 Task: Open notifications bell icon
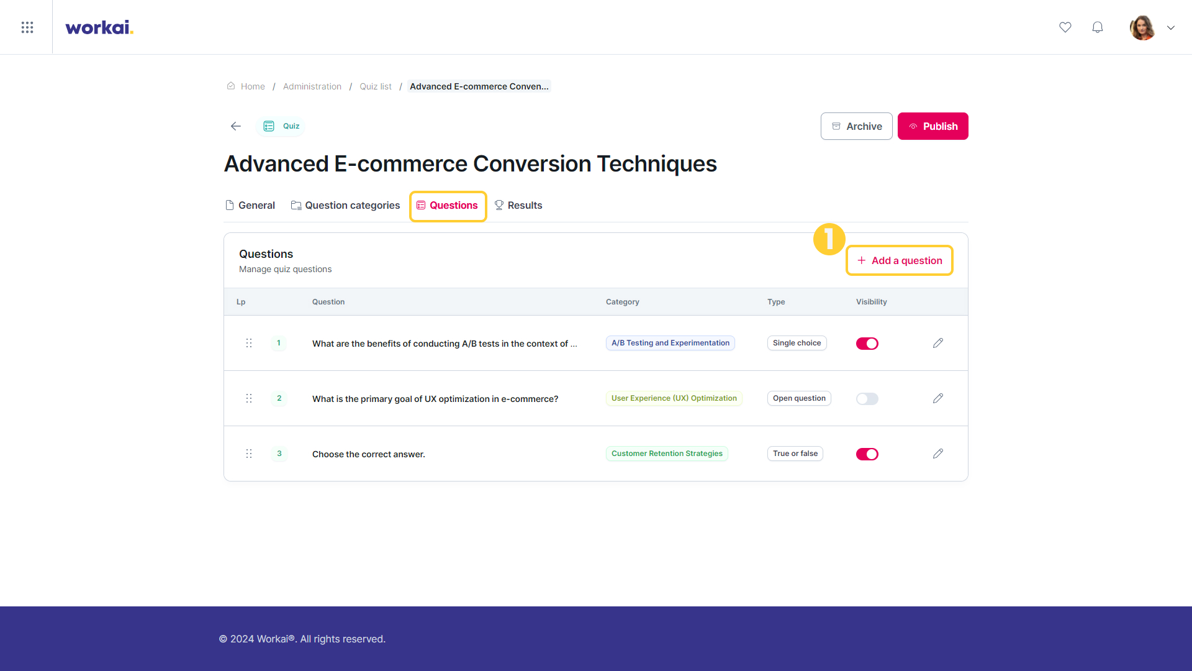pos(1098,27)
